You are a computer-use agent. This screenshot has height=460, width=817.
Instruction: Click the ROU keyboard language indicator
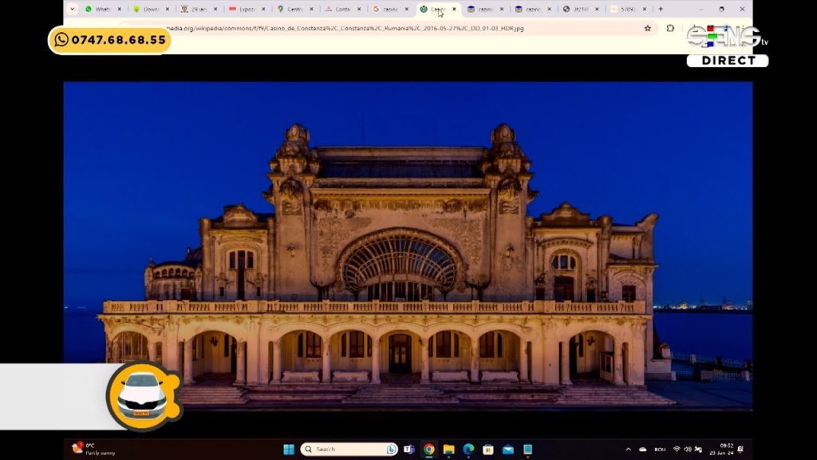click(660, 450)
